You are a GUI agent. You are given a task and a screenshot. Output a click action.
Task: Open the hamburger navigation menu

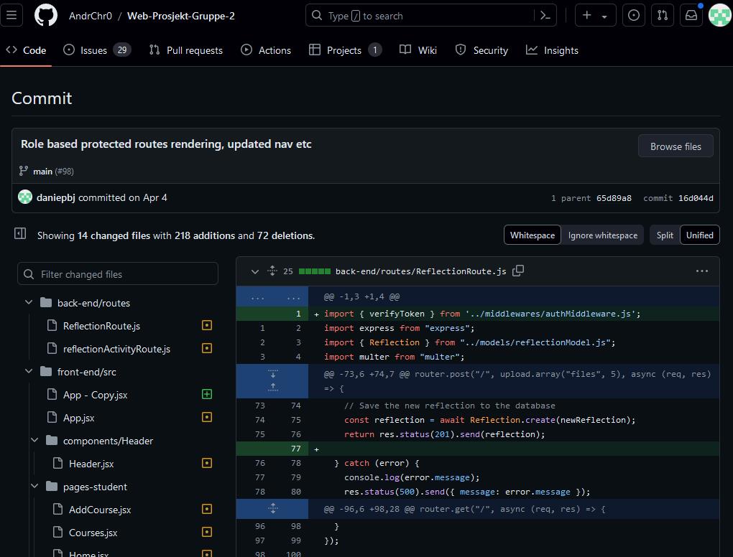click(x=11, y=15)
